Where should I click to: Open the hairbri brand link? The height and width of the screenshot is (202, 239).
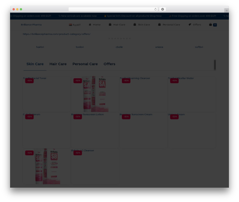[40, 47]
